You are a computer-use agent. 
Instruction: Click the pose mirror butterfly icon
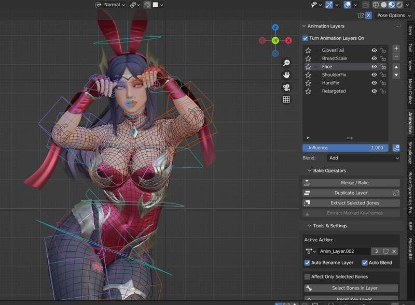pyautogui.click(x=360, y=16)
